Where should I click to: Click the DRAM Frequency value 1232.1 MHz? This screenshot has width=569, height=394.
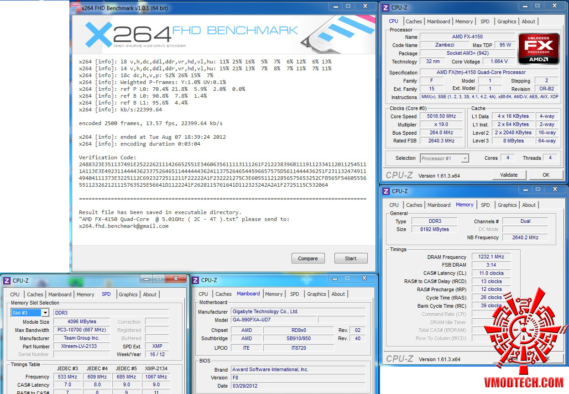tap(491, 257)
